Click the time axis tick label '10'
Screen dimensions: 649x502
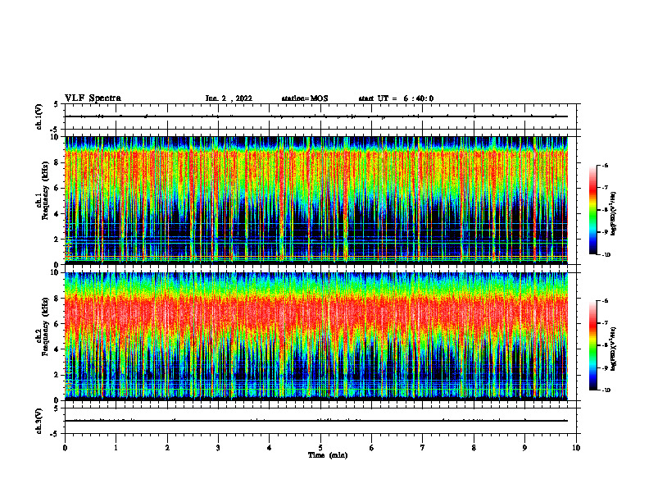[576, 448]
